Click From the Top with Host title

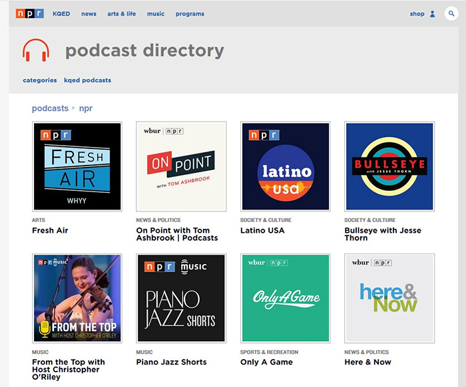click(x=69, y=370)
